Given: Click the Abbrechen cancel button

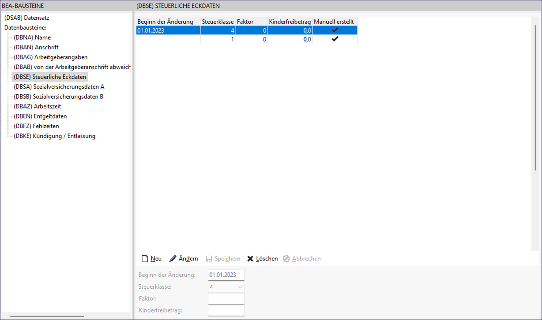Looking at the screenshot, I should pyautogui.click(x=302, y=259).
